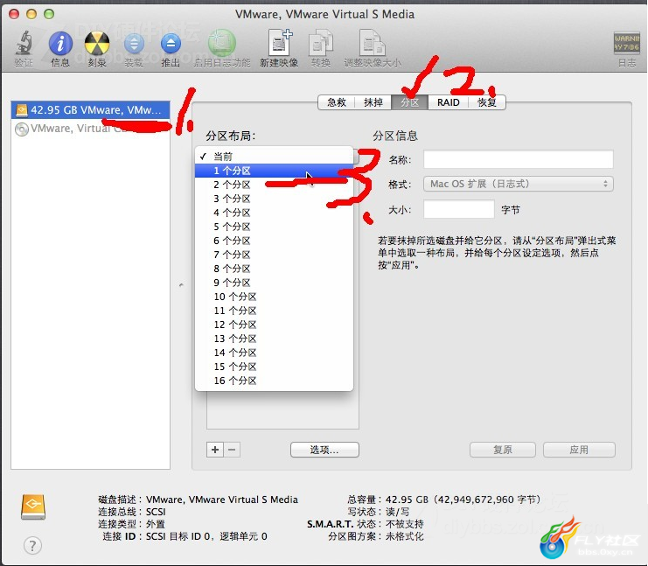648x566 pixels.
Task: Click the Size (大小) input field
Action: click(459, 210)
